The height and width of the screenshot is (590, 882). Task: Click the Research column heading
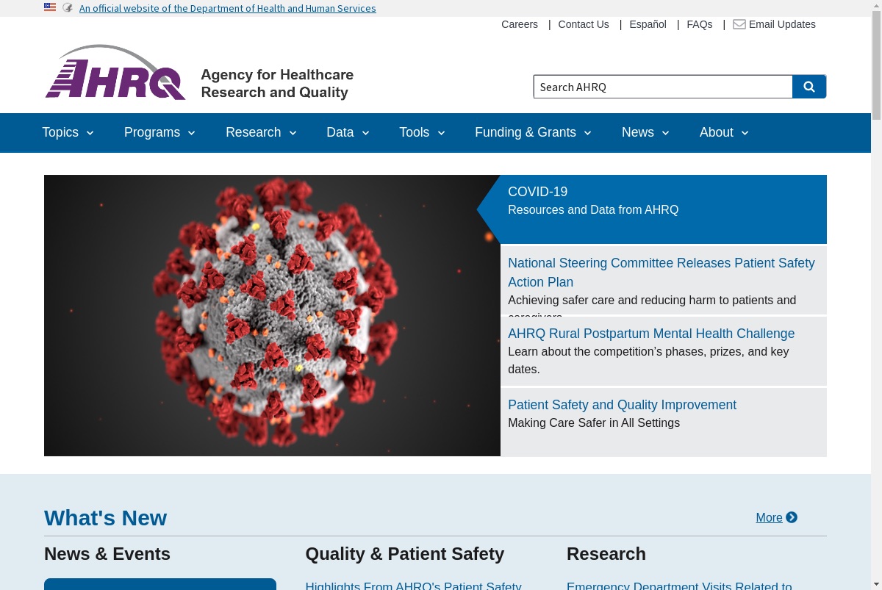point(606,554)
